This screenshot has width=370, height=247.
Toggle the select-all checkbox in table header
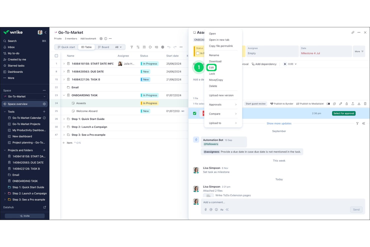point(56,56)
